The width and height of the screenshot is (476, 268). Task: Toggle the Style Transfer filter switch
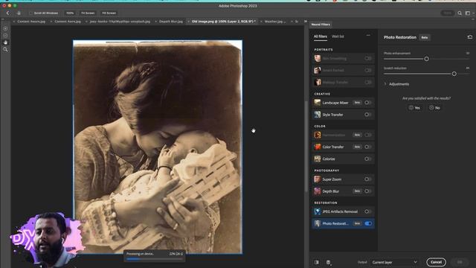tap(367, 115)
